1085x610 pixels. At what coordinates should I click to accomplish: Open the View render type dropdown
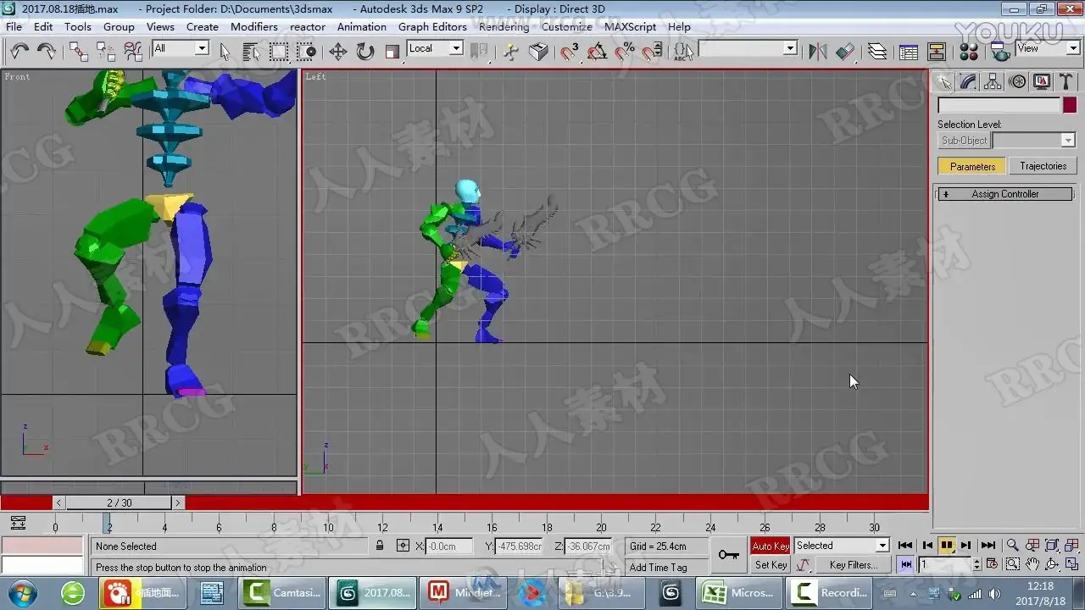[x=1048, y=48]
